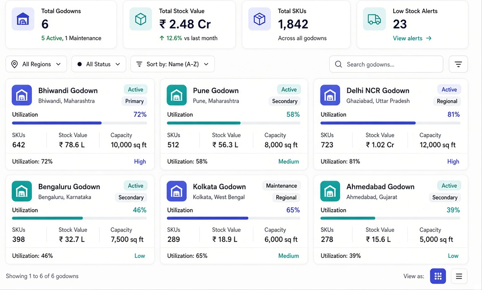482x290 pixels.
Task: Click the Medium label on Pune card
Action: [x=289, y=162]
